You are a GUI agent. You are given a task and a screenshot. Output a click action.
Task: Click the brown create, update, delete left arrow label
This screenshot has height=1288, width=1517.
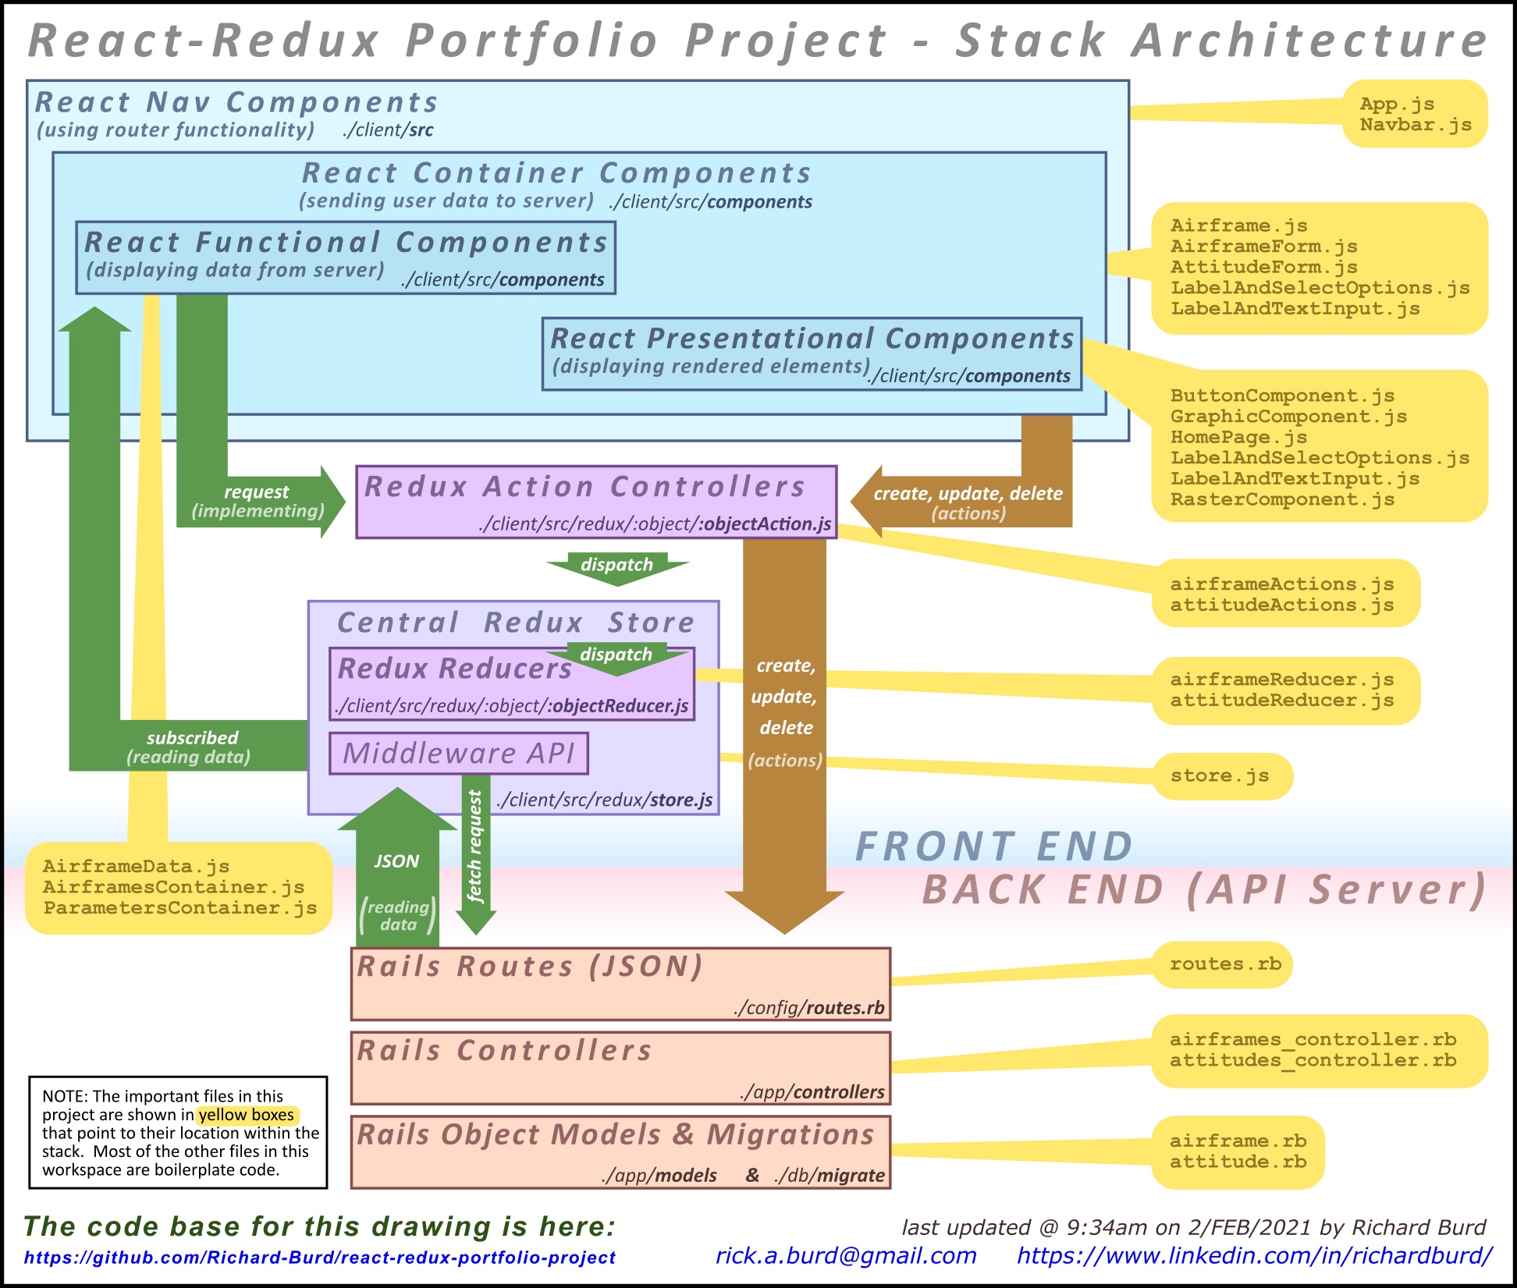click(x=968, y=503)
